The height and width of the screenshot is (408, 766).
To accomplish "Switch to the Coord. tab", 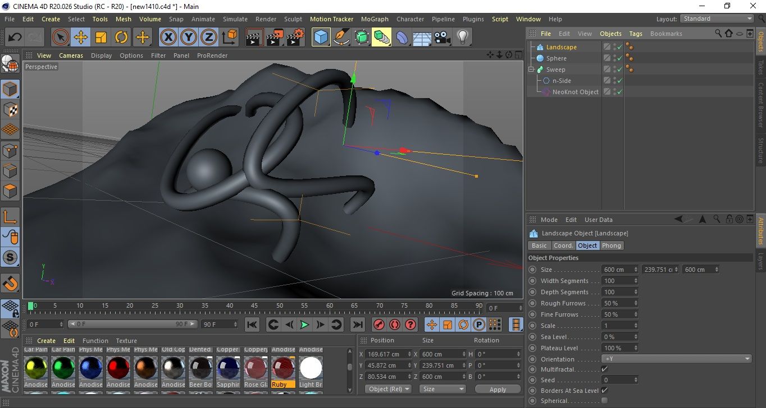I will pos(563,245).
